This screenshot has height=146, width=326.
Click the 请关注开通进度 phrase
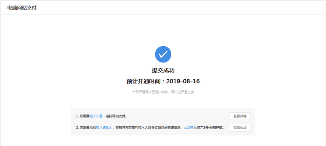[x=183, y=92]
